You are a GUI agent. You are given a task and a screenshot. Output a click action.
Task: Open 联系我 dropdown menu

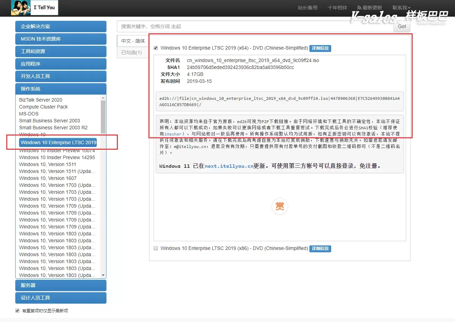pyautogui.click(x=401, y=8)
